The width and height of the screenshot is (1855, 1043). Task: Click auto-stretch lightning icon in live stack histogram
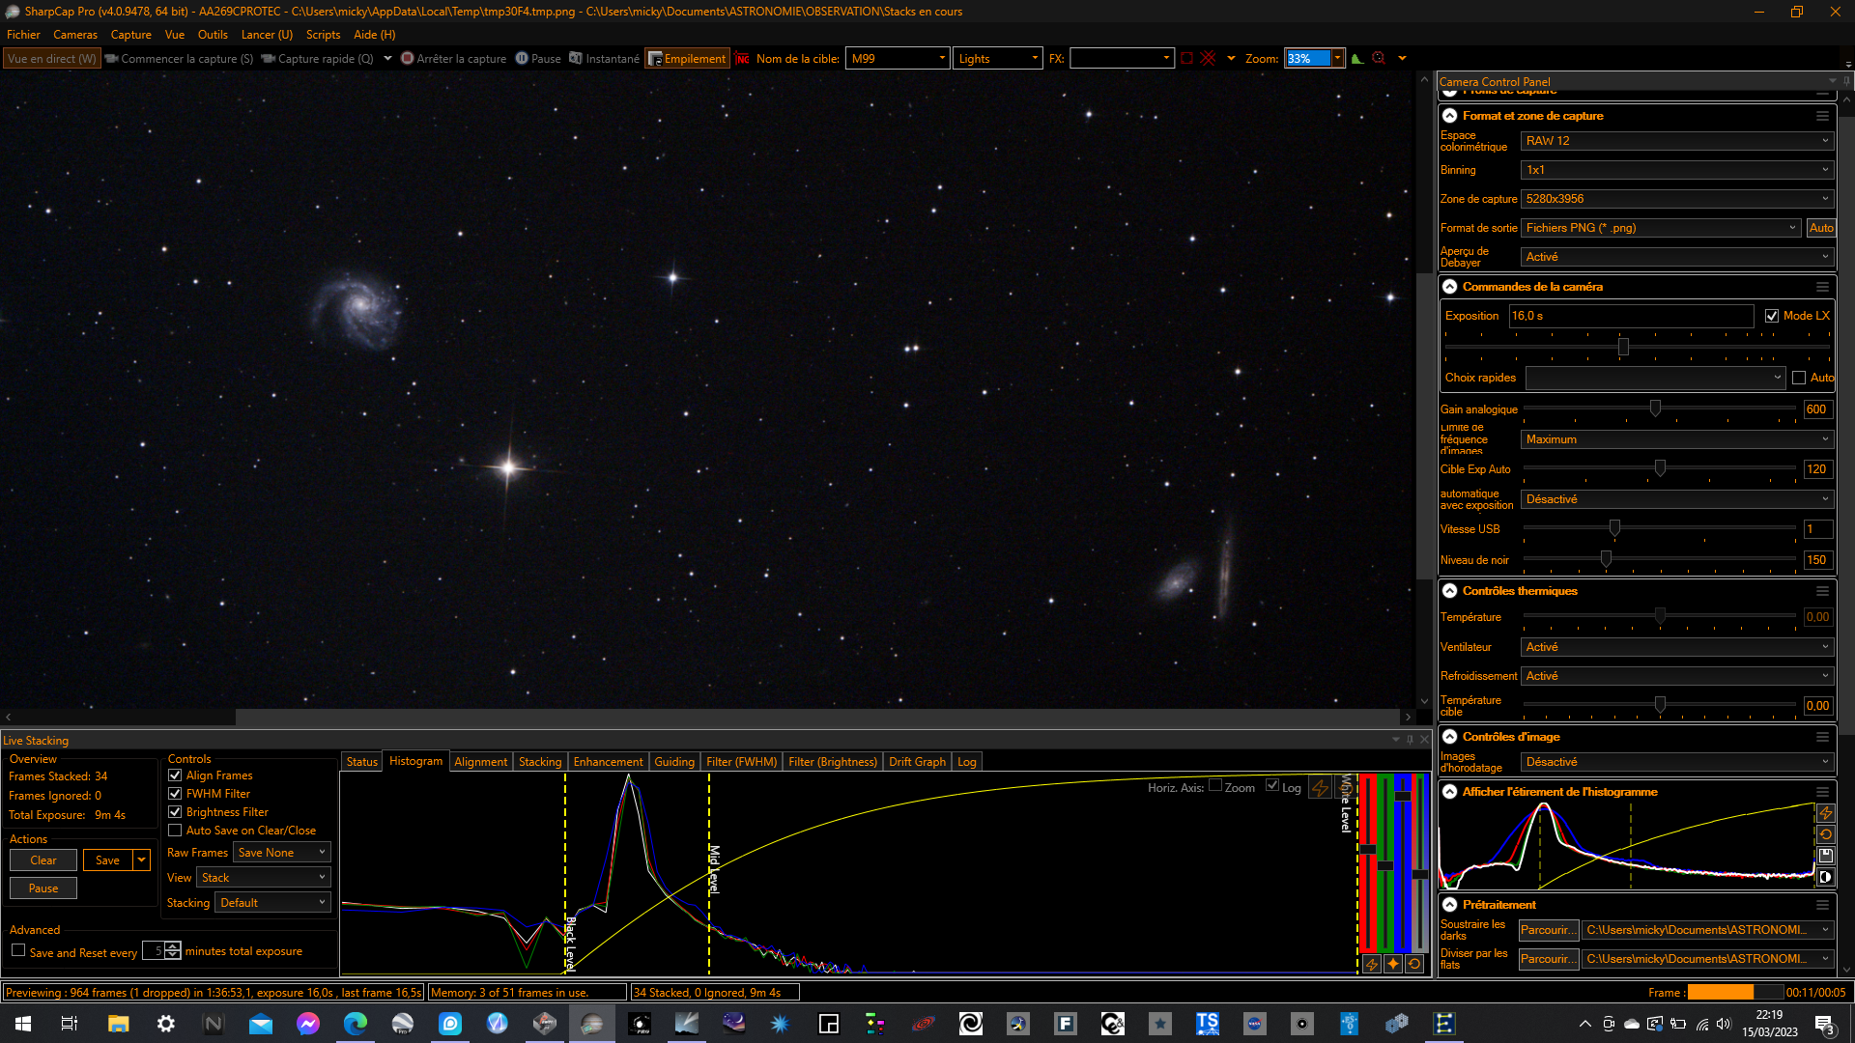pos(1321,788)
